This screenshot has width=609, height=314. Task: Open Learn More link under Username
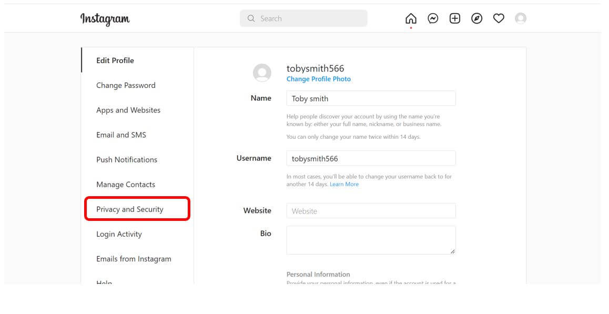(x=344, y=184)
